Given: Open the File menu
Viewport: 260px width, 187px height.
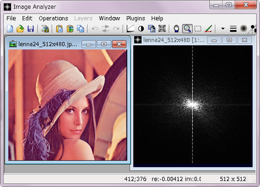Looking at the screenshot, I should point(11,18).
